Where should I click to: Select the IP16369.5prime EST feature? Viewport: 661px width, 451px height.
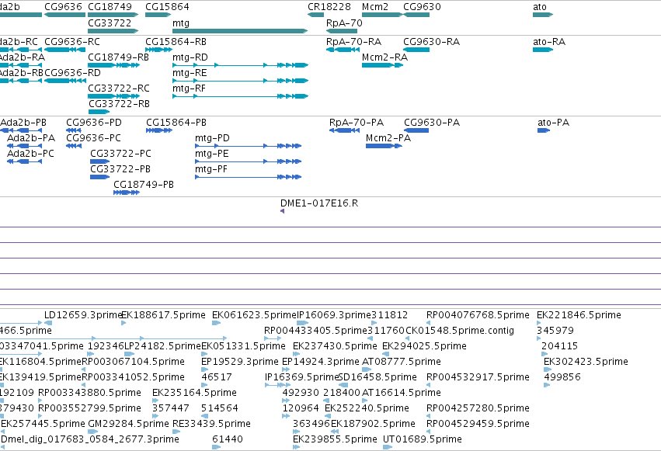[278, 385]
